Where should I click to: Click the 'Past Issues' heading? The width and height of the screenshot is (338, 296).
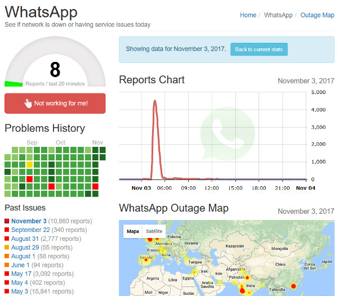pyautogui.click(x=25, y=208)
